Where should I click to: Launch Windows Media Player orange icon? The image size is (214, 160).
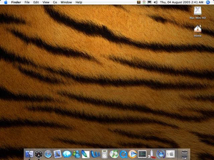(x=133, y=154)
